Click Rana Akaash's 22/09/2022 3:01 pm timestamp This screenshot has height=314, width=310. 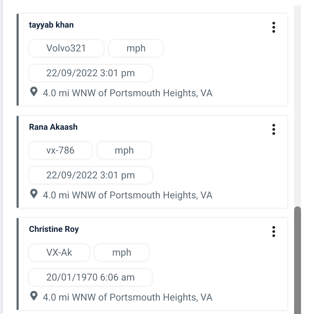click(x=90, y=175)
